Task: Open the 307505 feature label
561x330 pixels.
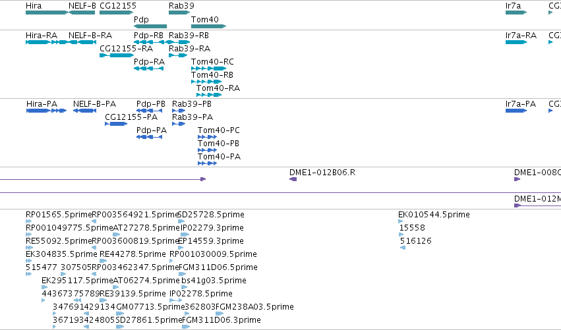Action: click(x=76, y=268)
